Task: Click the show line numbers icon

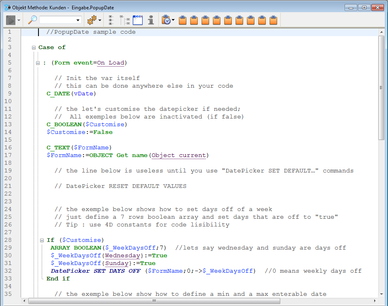Action: 138,20
